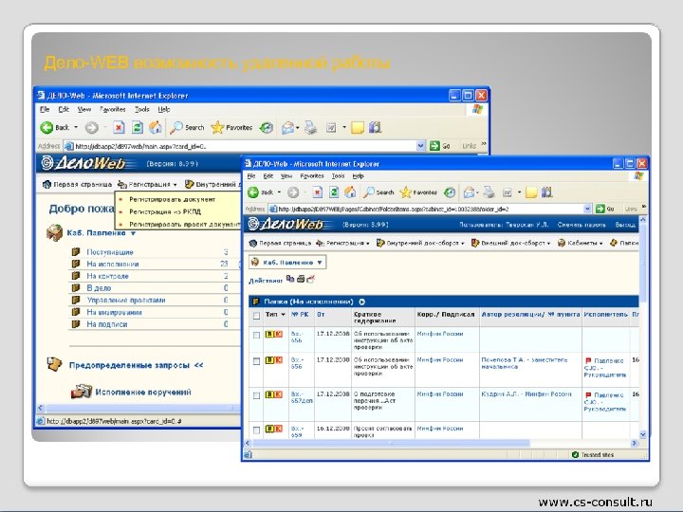This screenshot has width=683, height=512.
Task: Open Back history dropdown arrow, front window
Action: pyautogui.click(x=279, y=192)
